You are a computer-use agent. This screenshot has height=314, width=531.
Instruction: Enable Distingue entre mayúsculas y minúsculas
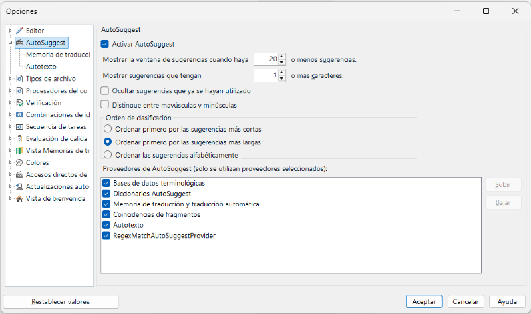[105, 104]
